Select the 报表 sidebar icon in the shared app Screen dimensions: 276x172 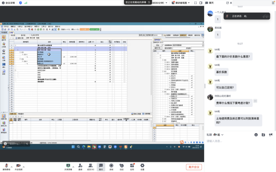[4, 72]
